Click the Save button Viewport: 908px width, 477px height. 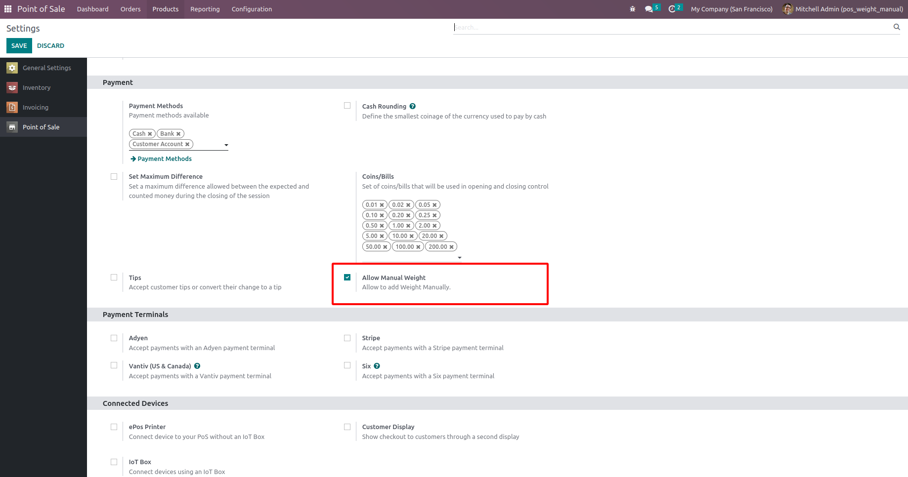click(x=19, y=45)
